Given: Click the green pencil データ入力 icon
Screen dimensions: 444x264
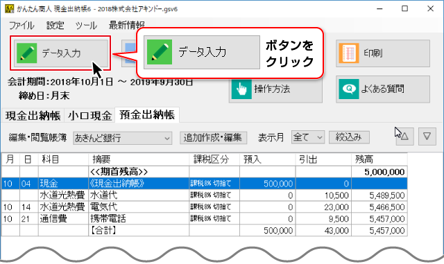Looking at the screenshot, I should (x=26, y=53).
